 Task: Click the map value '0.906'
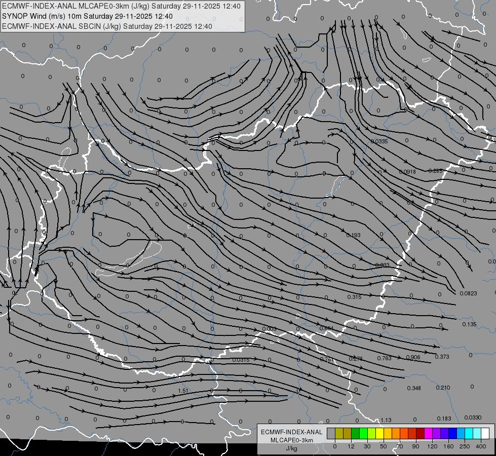coord(413,357)
